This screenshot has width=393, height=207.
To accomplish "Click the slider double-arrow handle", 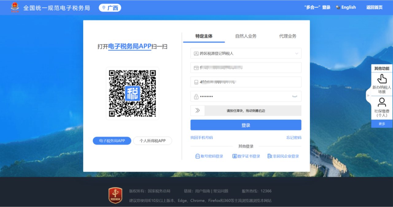I will click(198, 111).
